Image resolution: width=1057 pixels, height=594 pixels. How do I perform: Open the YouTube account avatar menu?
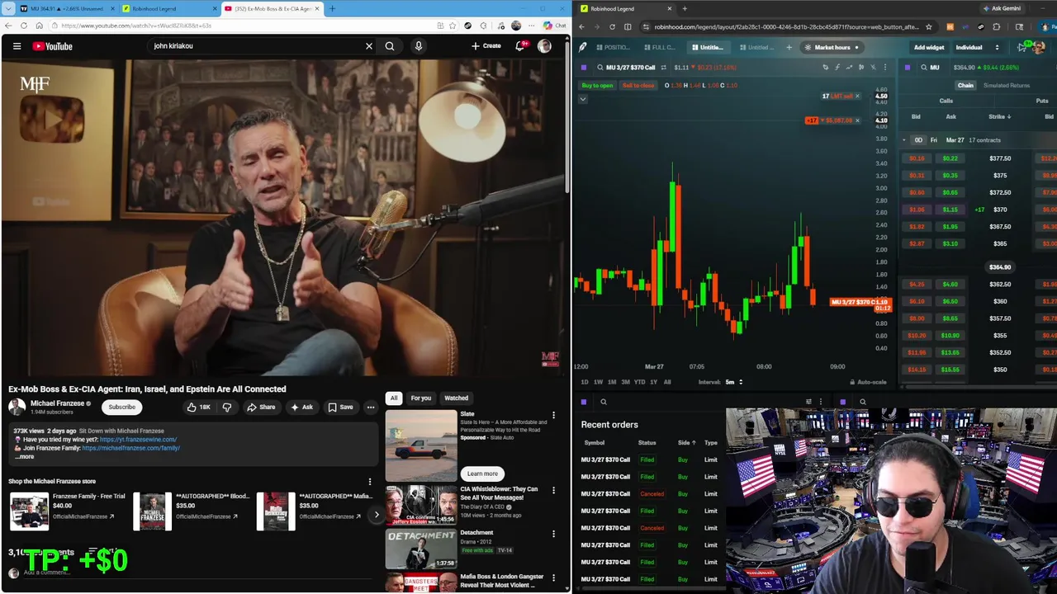pos(544,46)
